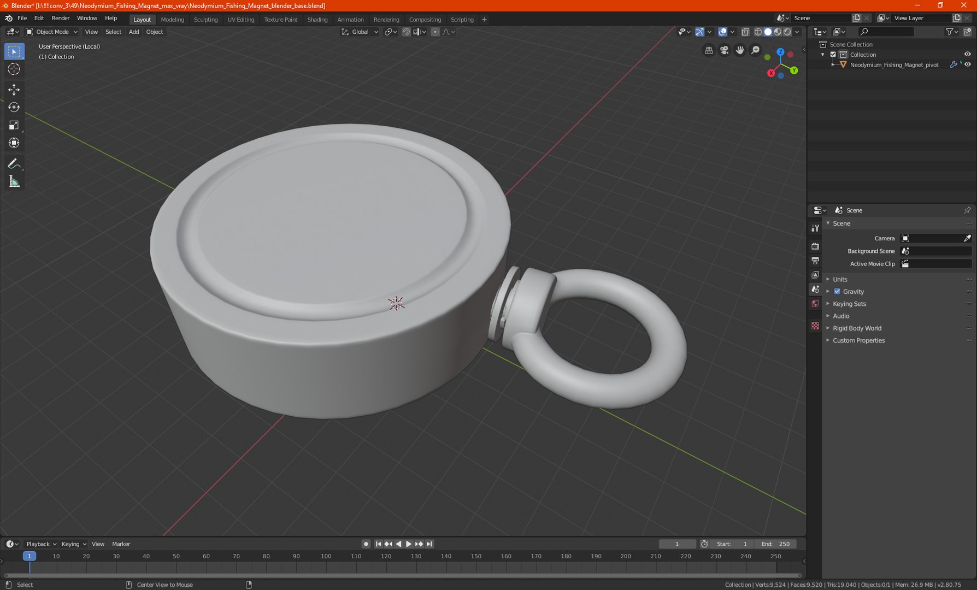Image resolution: width=977 pixels, height=590 pixels.
Task: Open the Object Mode dropdown
Action: coord(52,32)
